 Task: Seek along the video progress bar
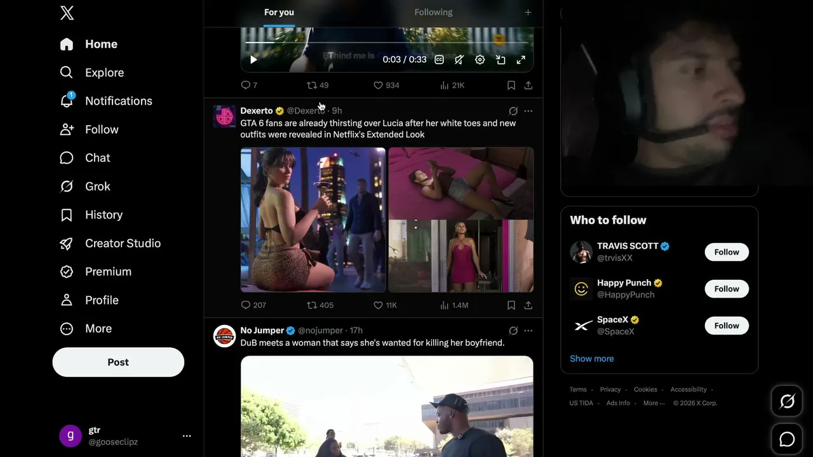[387, 43]
